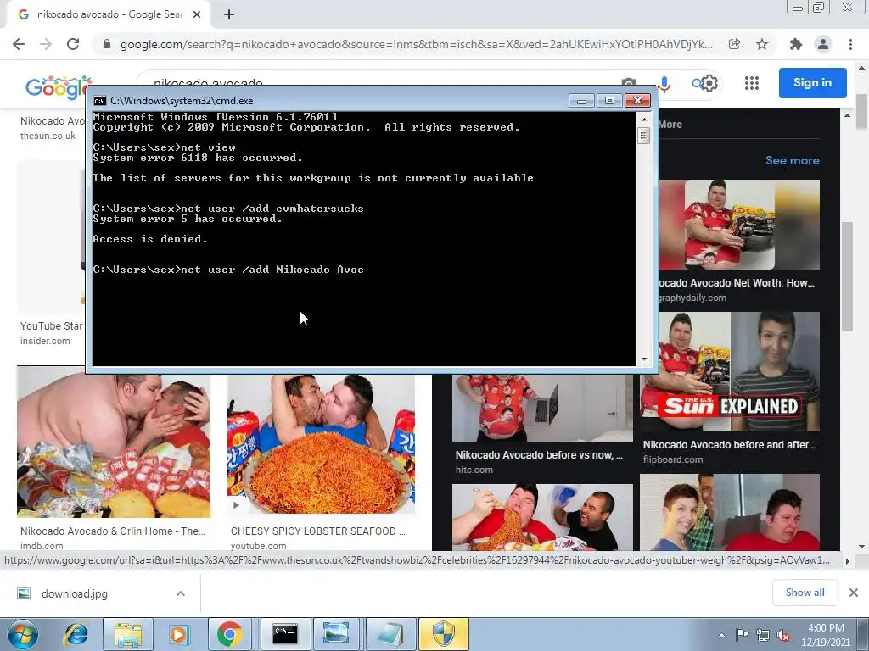
Task: Click the graphydaily.com source label
Action: (692, 298)
